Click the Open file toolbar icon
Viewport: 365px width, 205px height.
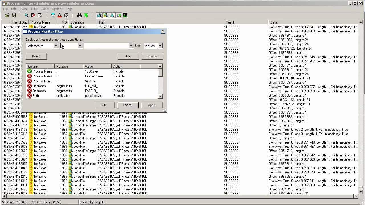point(7,15)
